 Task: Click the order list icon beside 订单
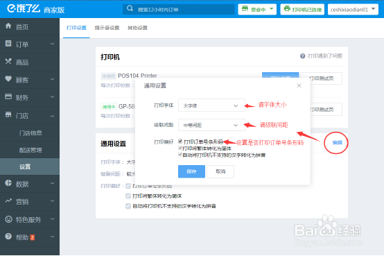pyautogui.click(x=8, y=44)
